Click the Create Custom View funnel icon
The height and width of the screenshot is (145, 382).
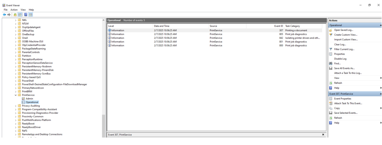click(x=331, y=35)
